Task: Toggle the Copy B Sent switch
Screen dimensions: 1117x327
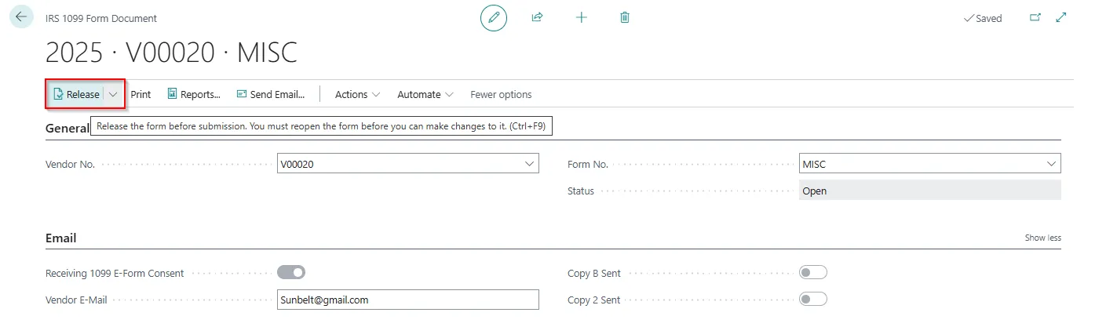Action: [x=812, y=273]
